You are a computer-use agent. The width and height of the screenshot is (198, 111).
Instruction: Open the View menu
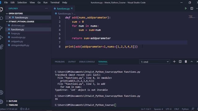point(32,2)
